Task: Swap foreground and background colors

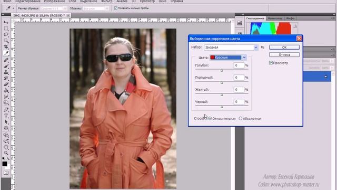Action: pyautogui.click(x=8, y=158)
